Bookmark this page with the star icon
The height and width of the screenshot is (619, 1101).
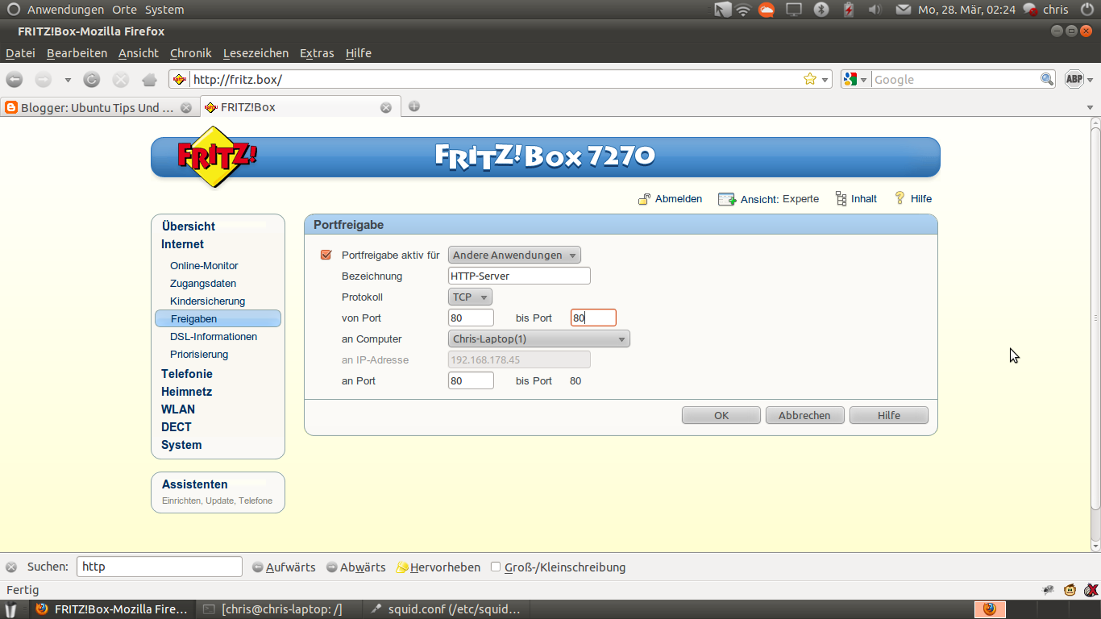tap(810, 79)
